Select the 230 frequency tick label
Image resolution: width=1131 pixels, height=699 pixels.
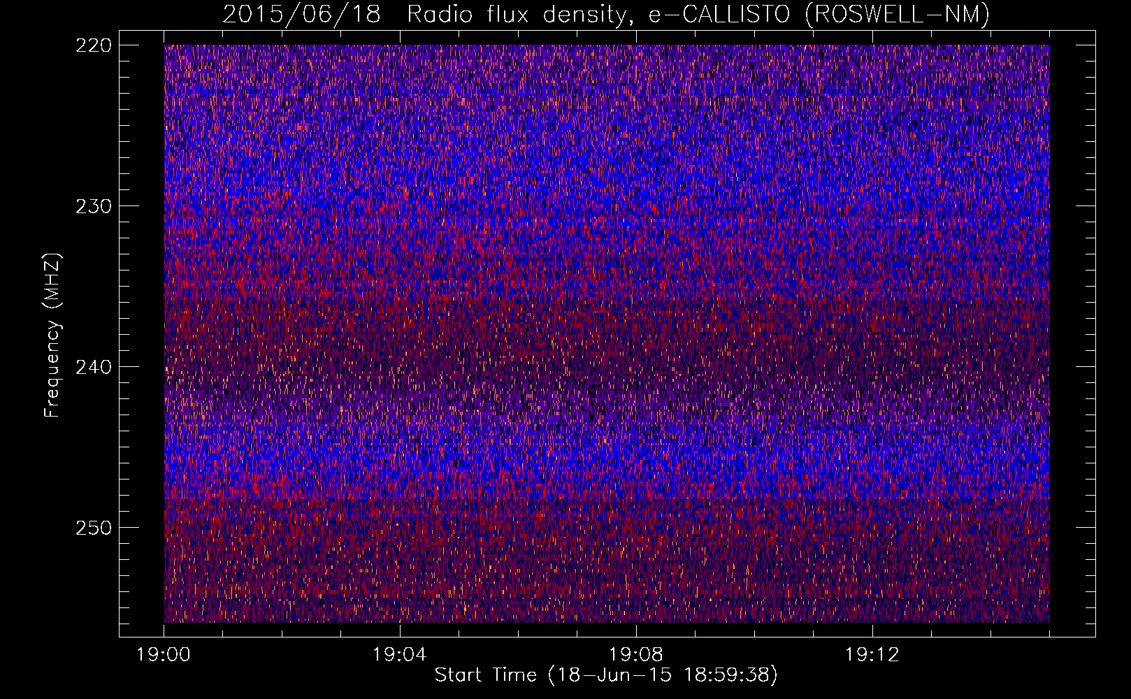pos(92,206)
